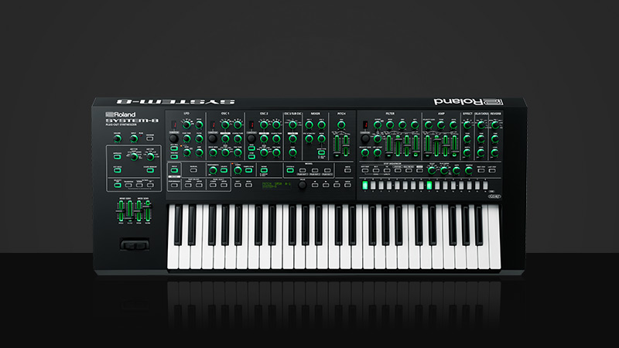This screenshot has width=619, height=348.
Task: Toggle the ARPEGGIO button
Action: 118,157
